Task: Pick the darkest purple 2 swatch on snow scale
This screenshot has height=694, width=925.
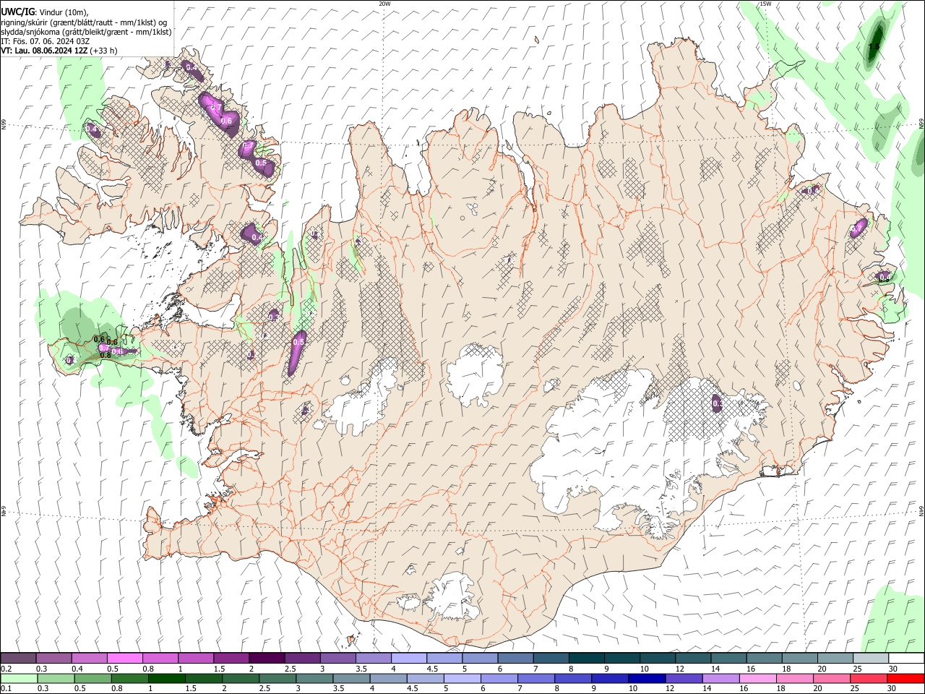Action: click(266, 659)
